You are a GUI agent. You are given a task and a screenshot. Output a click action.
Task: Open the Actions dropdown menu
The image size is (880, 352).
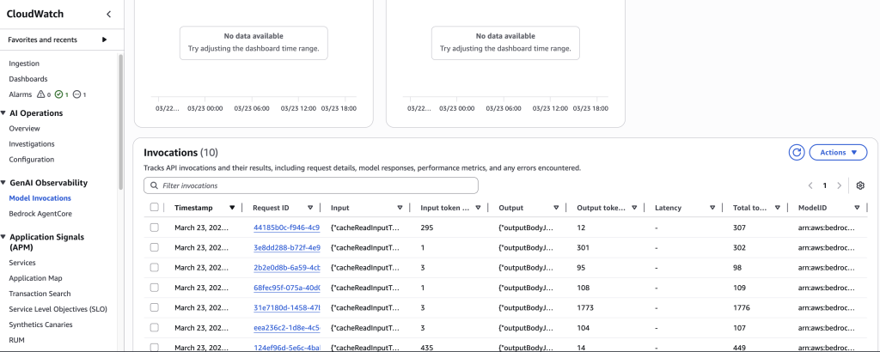point(838,152)
